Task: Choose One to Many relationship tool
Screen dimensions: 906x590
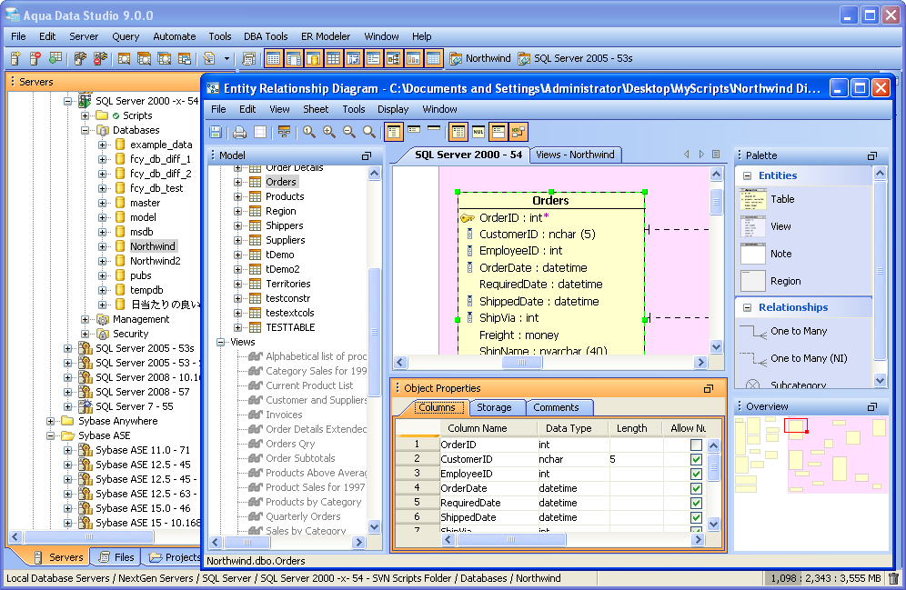Action: click(x=798, y=331)
